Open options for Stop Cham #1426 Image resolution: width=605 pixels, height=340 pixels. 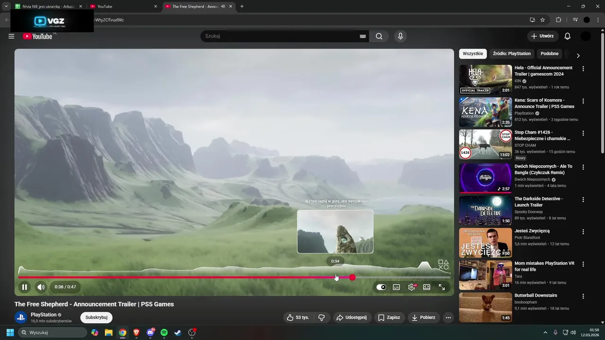click(x=583, y=133)
